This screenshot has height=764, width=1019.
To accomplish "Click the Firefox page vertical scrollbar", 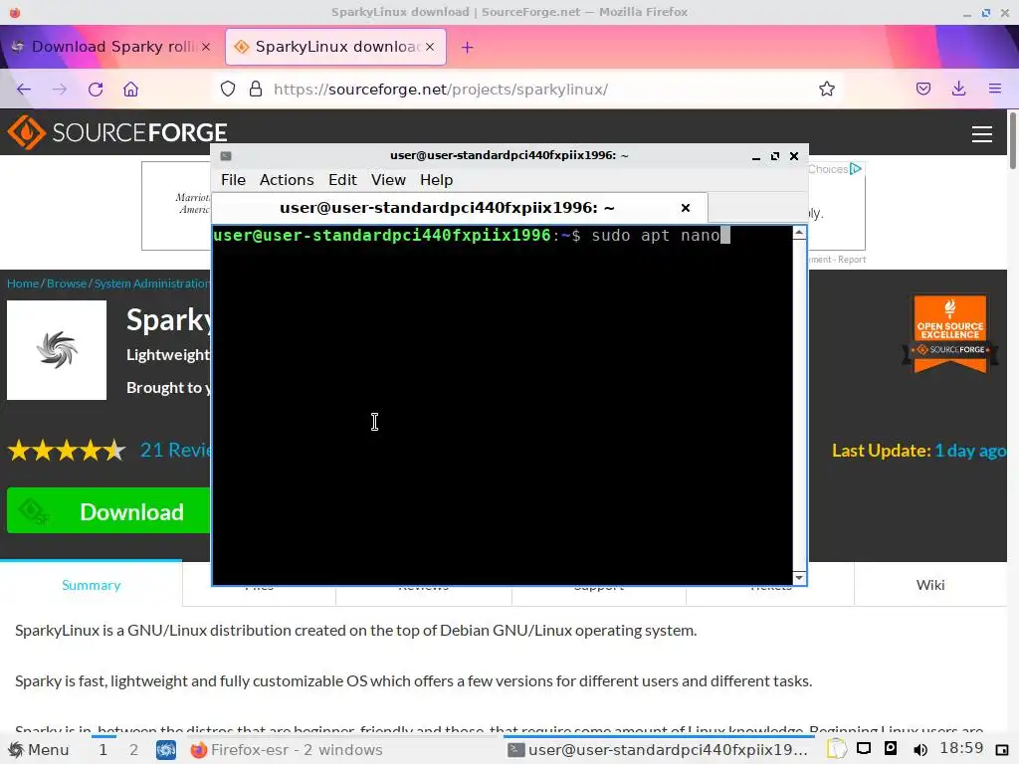I will [1012, 141].
